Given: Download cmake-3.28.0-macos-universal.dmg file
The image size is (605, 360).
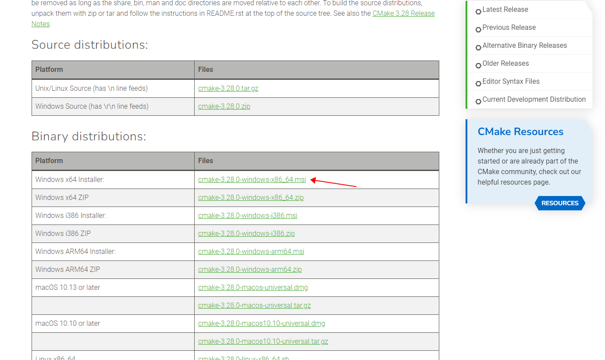Looking at the screenshot, I should [253, 287].
